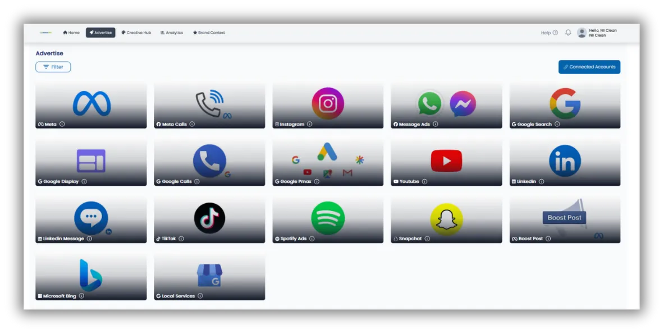Click the Connected Accounts button
Image resolution: width=659 pixels, height=330 pixels.
click(589, 67)
